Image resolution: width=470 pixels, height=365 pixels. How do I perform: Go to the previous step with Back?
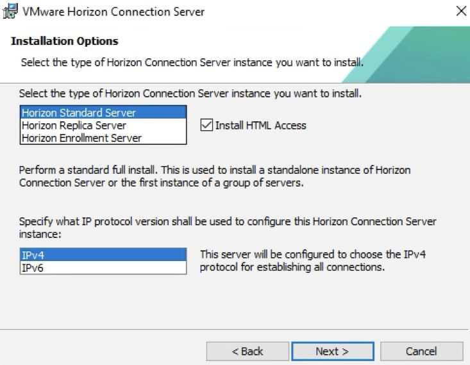(247, 351)
